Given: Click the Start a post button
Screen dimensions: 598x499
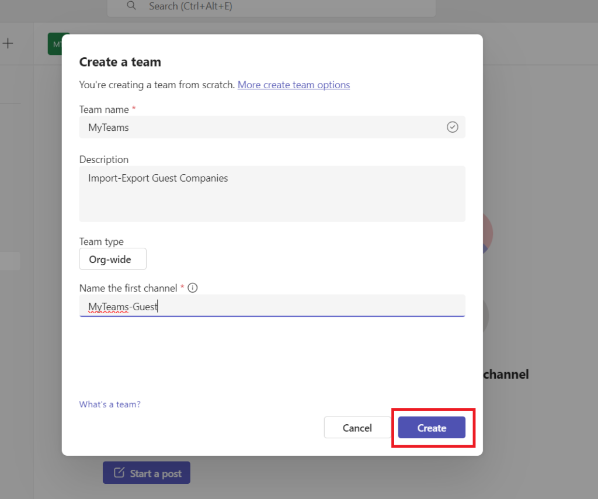Looking at the screenshot, I should click(146, 473).
